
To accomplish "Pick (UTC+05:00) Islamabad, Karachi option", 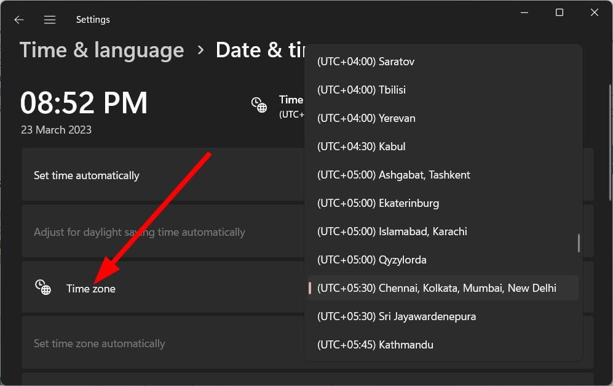I will pyautogui.click(x=392, y=231).
